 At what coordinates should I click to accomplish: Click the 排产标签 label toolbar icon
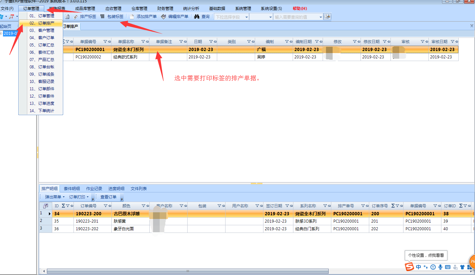click(76, 17)
